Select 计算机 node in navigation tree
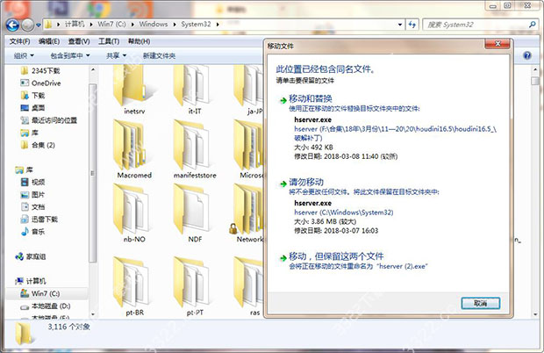This screenshot has height=353, width=544. tap(31, 281)
